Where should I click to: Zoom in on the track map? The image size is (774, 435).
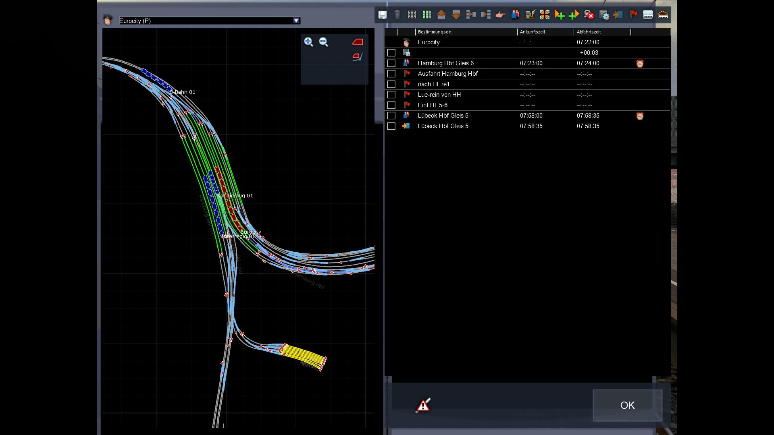(x=309, y=42)
